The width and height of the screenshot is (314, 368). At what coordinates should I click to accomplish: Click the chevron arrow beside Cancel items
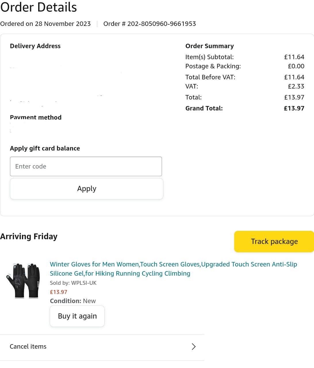point(194,346)
